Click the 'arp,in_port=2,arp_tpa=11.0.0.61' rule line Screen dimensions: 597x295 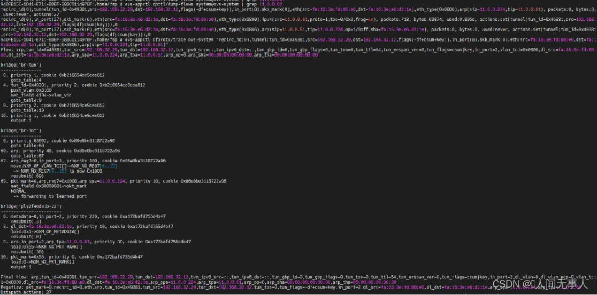(97, 242)
